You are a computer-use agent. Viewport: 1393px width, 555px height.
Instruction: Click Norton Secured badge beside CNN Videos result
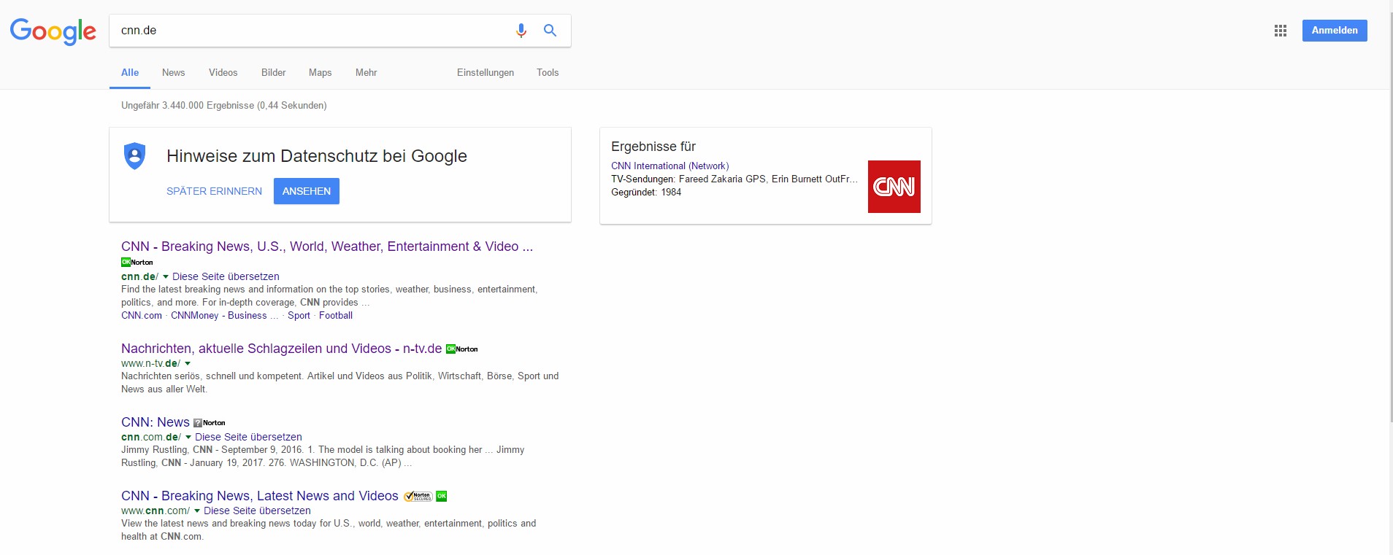418,497
